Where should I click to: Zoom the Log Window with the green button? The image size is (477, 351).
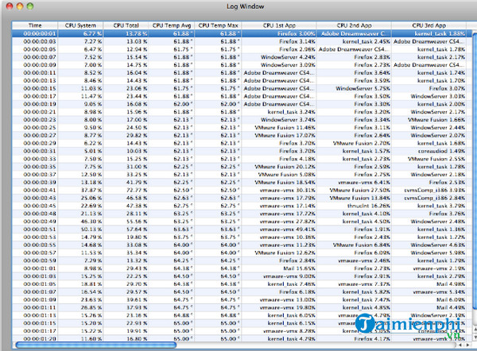pos(30,6)
